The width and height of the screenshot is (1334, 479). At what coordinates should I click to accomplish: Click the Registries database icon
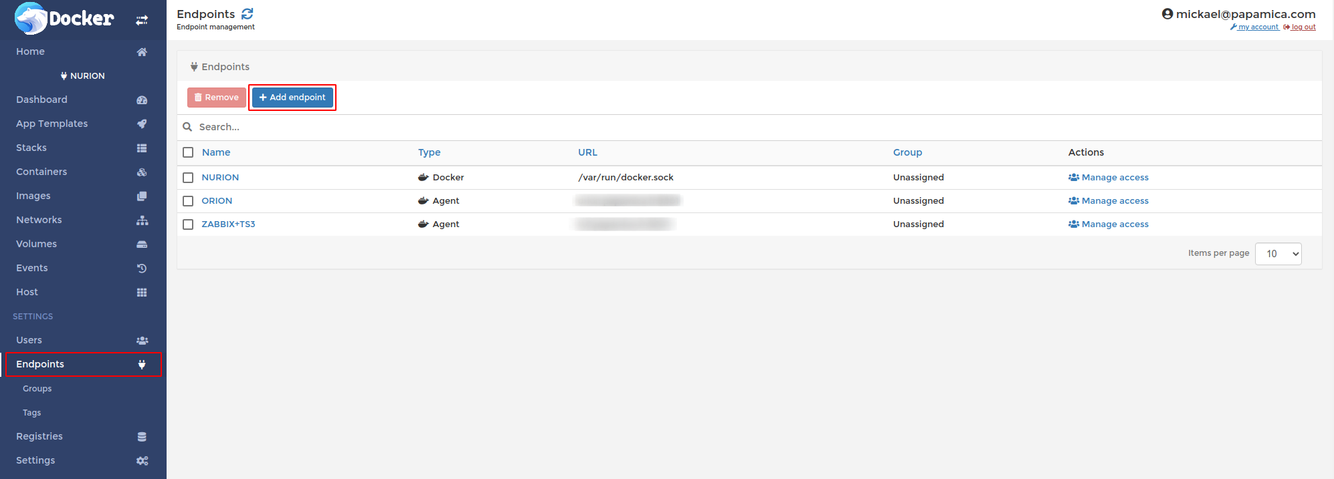click(x=142, y=437)
